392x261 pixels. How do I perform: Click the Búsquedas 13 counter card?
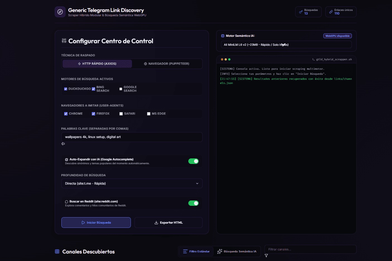308,12
